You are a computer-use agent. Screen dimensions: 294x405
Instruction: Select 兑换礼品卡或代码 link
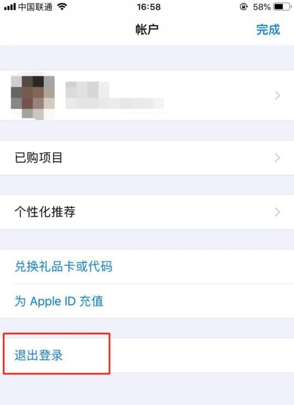point(63,266)
